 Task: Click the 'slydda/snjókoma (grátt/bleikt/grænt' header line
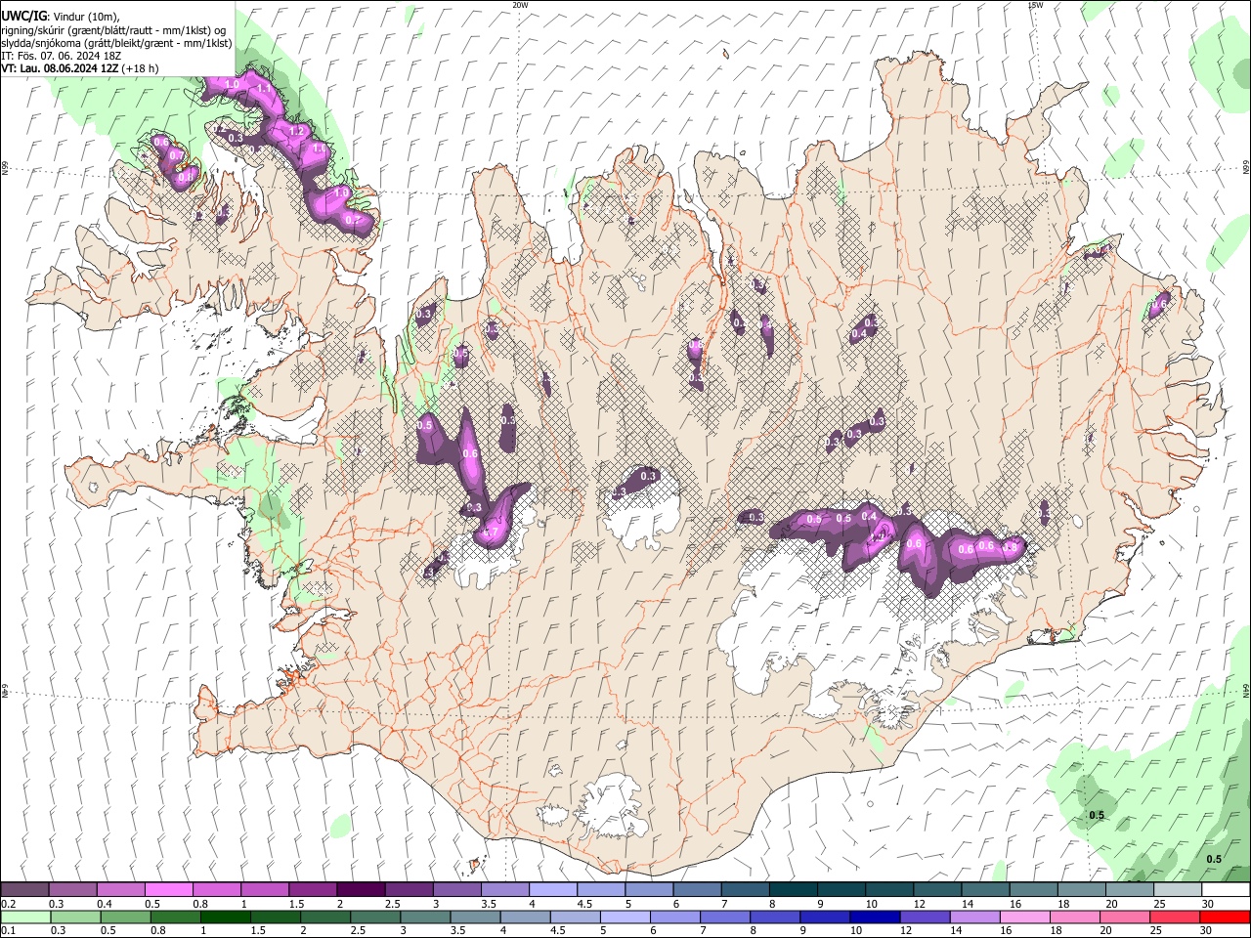(x=116, y=44)
